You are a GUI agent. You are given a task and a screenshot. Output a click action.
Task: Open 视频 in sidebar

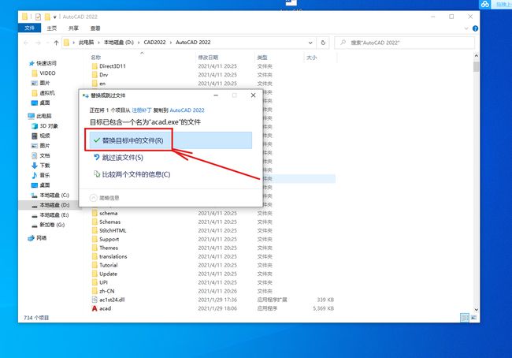click(x=41, y=136)
